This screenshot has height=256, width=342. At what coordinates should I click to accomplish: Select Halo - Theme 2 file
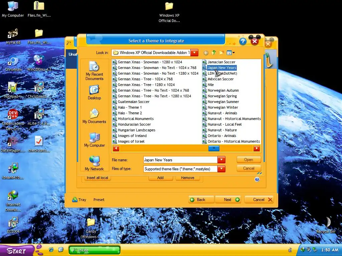click(x=127, y=113)
